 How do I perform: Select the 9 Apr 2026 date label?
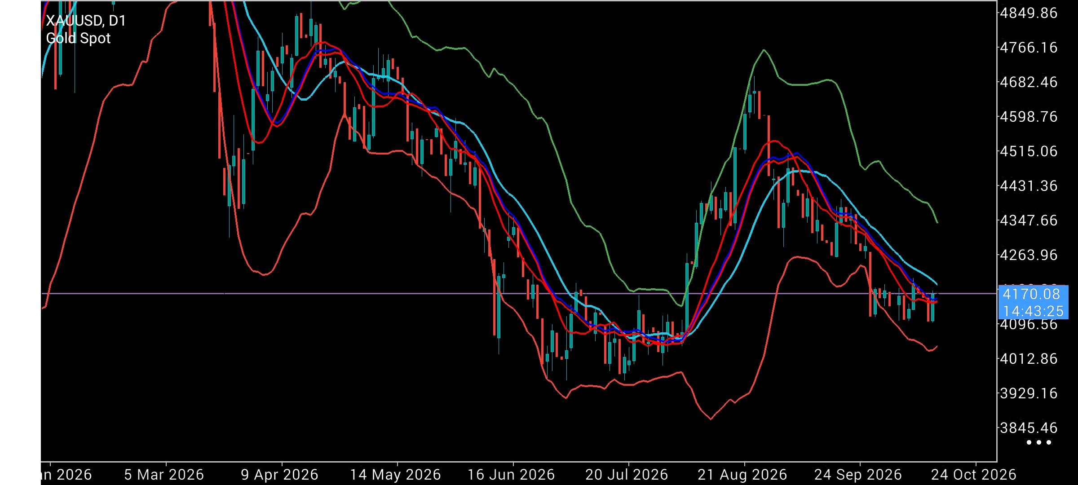[x=279, y=475]
